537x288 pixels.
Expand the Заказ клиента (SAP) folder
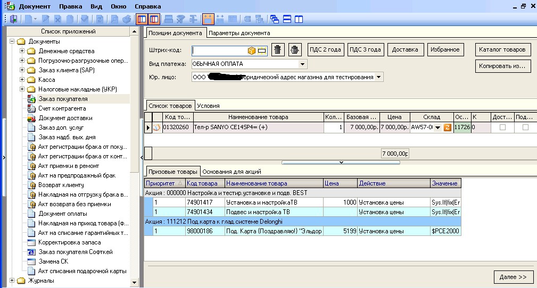tap(22, 70)
